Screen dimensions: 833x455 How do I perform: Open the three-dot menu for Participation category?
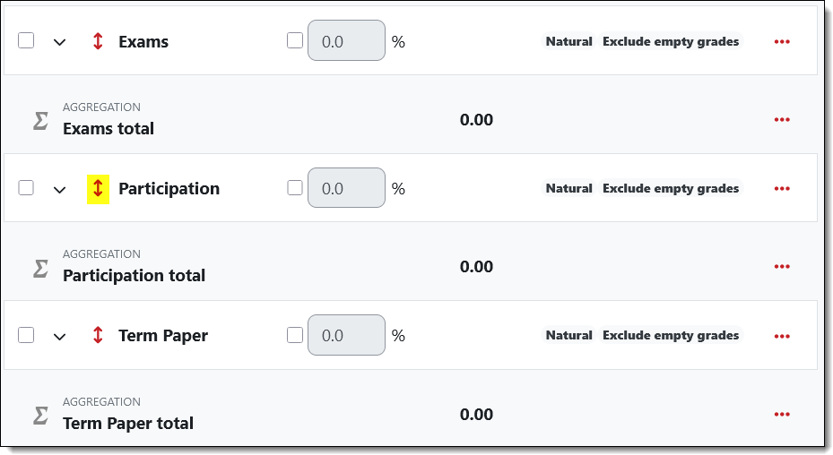point(782,189)
